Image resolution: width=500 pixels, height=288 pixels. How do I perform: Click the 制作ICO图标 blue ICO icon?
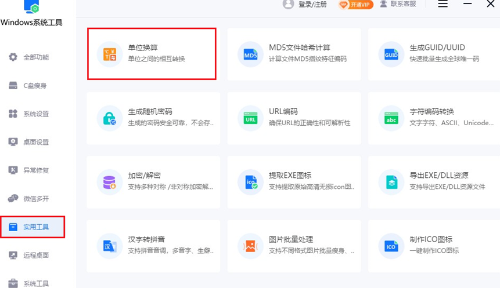click(391, 246)
